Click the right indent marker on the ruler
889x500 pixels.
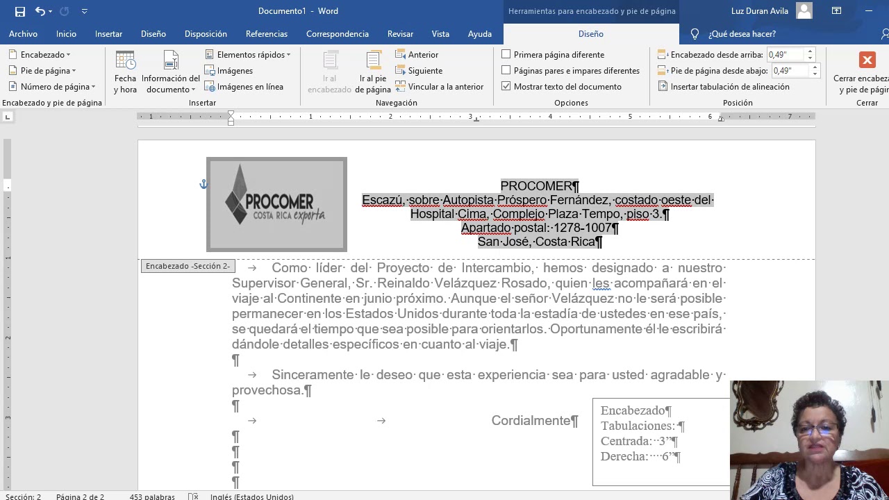pyautogui.click(x=721, y=119)
